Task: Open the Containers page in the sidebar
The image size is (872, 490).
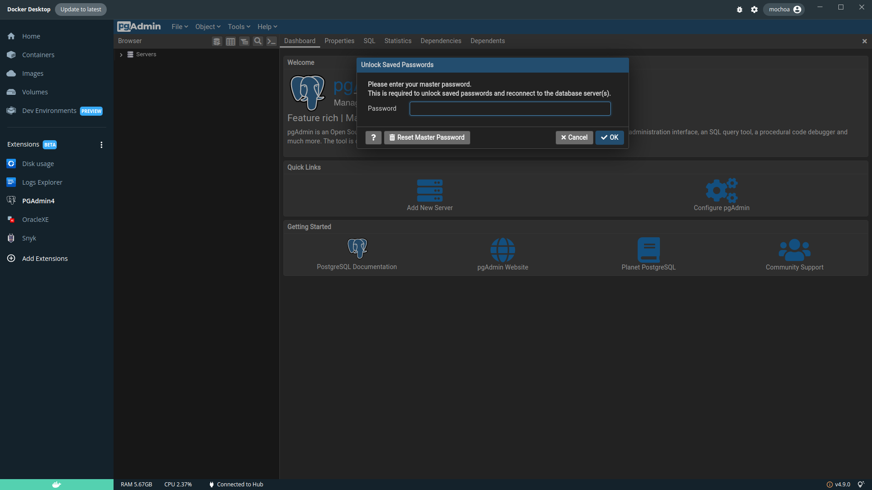Action: tap(38, 55)
